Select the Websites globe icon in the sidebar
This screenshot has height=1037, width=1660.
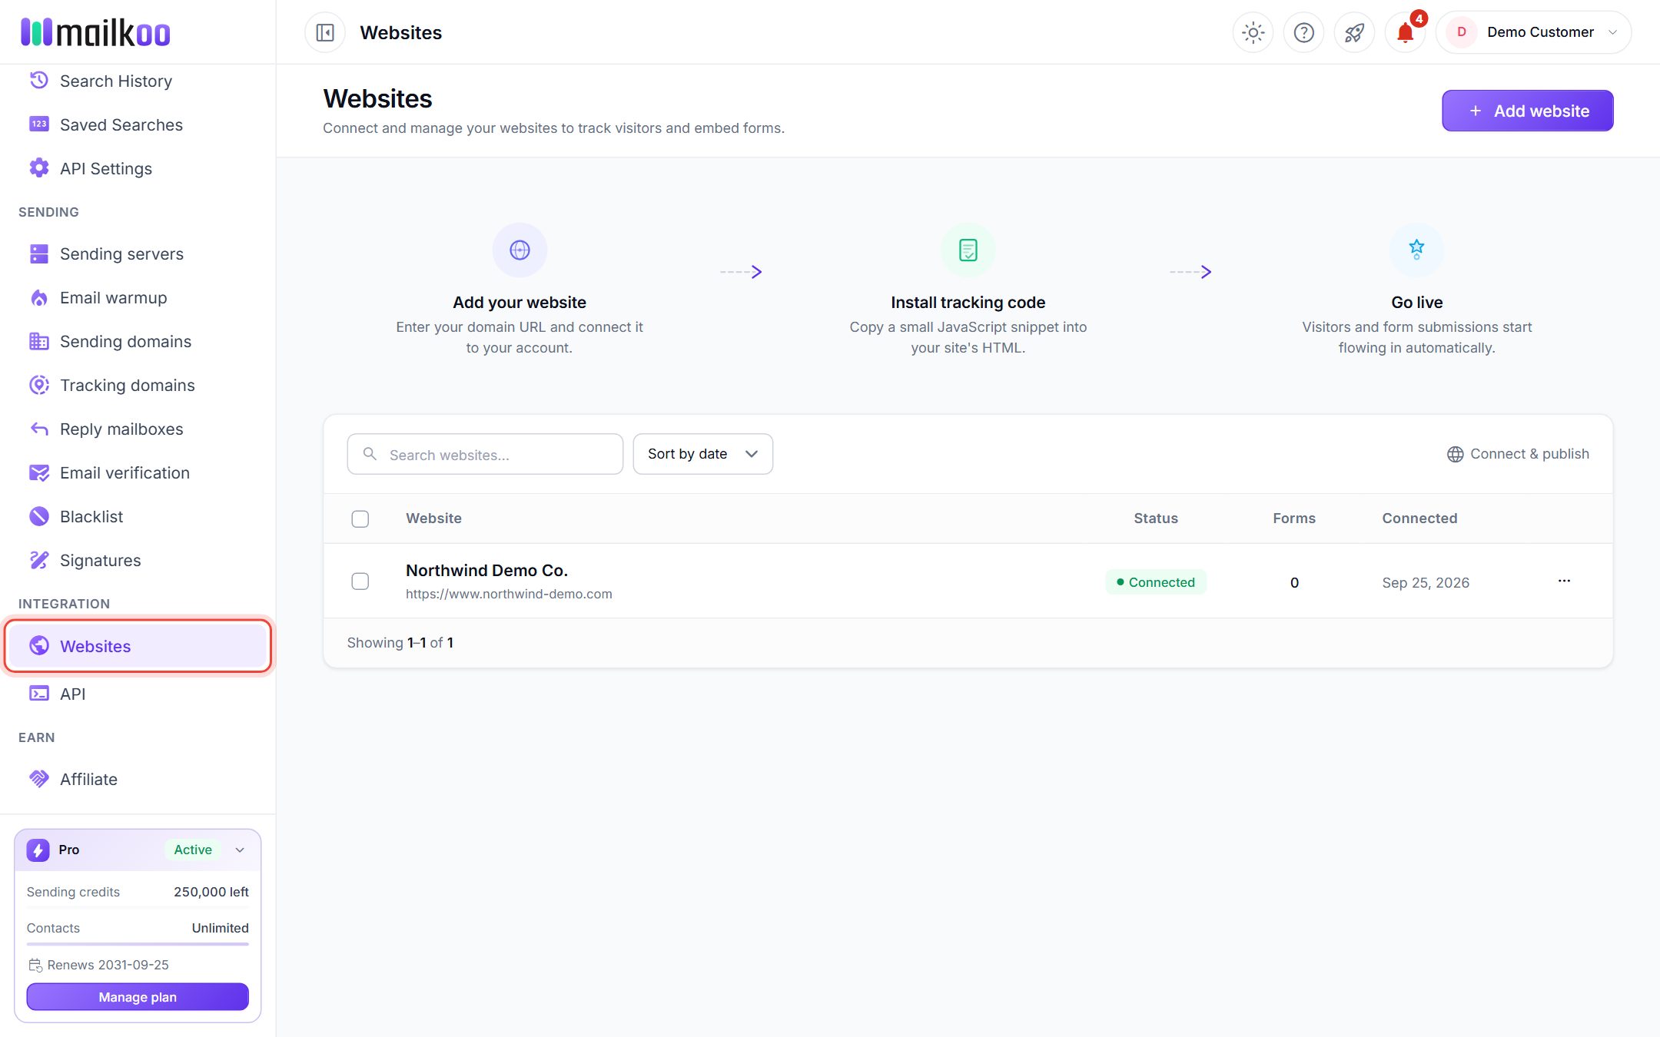point(39,646)
